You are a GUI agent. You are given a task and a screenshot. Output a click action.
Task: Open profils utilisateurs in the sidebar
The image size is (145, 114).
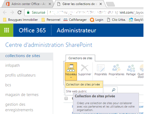tap(20, 75)
